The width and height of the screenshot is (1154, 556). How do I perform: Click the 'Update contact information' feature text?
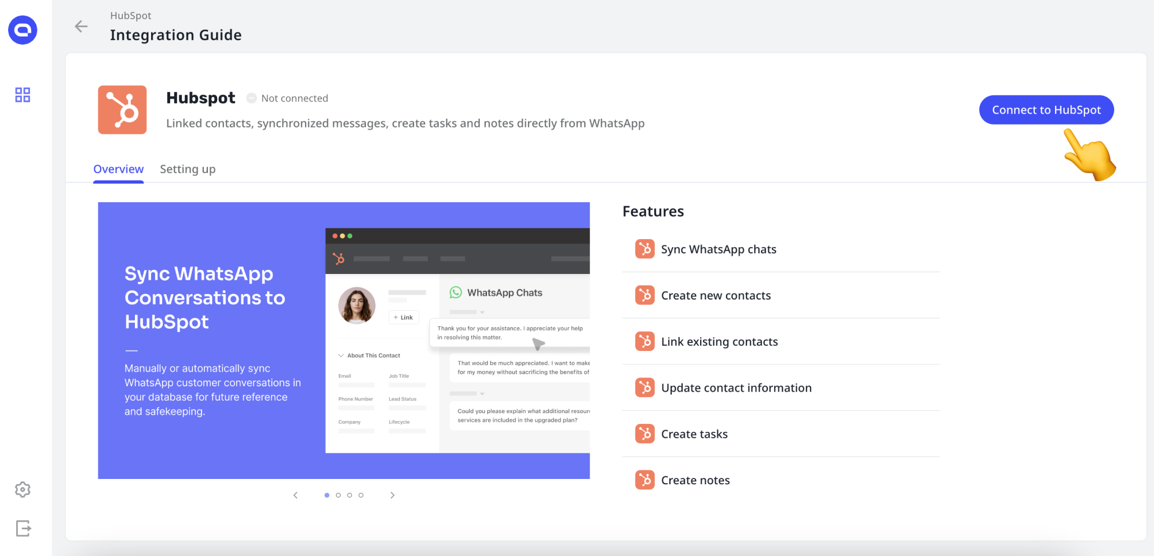click(736, 388)
